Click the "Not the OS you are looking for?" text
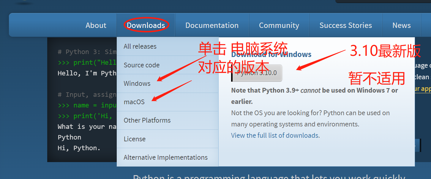 click(276, 113)
